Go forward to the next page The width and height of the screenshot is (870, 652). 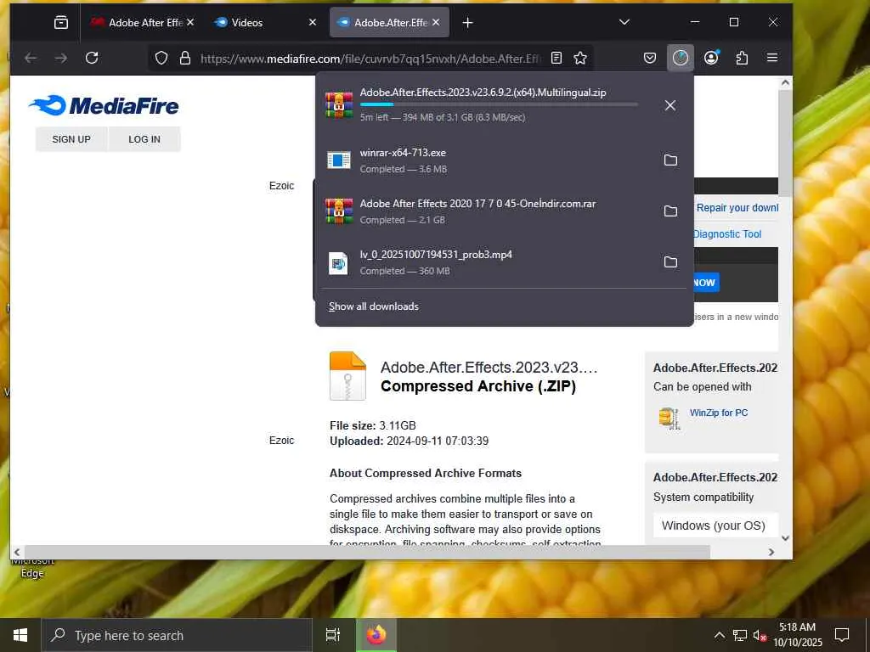tap(61, 59)
